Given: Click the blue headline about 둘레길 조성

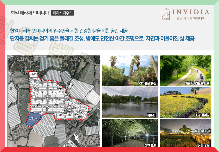Looking at the screenshot, I should 102,39.
